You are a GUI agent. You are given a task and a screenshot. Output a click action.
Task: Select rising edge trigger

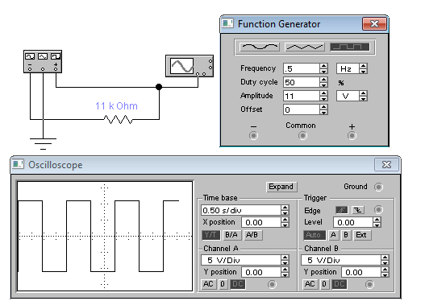point(342,210)
